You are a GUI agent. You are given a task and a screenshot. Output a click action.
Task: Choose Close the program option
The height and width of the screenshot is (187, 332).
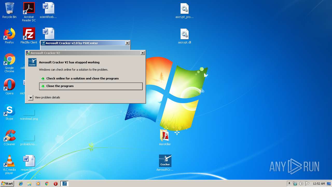pos(91,86)
